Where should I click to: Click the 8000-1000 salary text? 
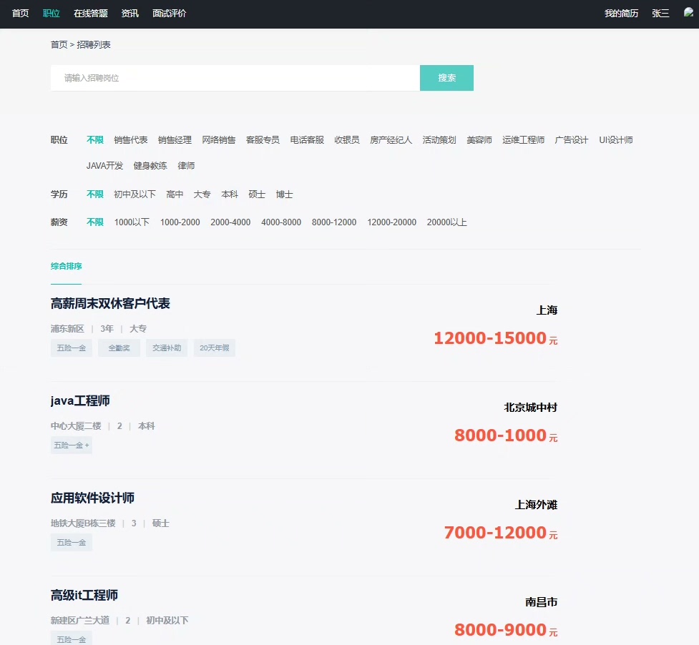(x=501, y=435)
